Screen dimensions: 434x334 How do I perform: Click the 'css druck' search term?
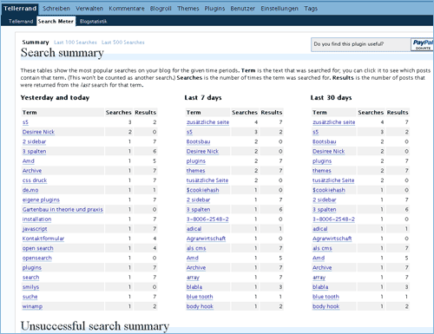[35, 180]
